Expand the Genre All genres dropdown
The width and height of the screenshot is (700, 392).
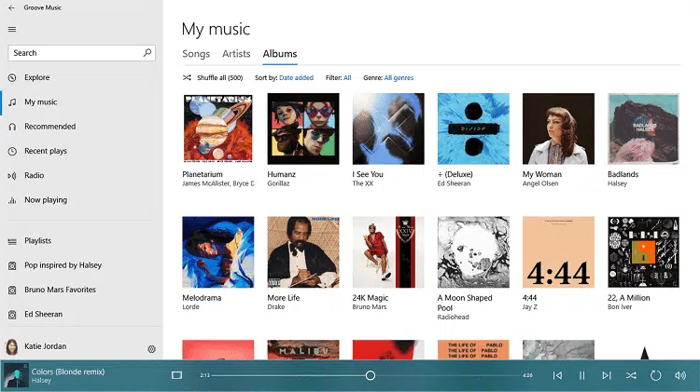click(399, 77)
